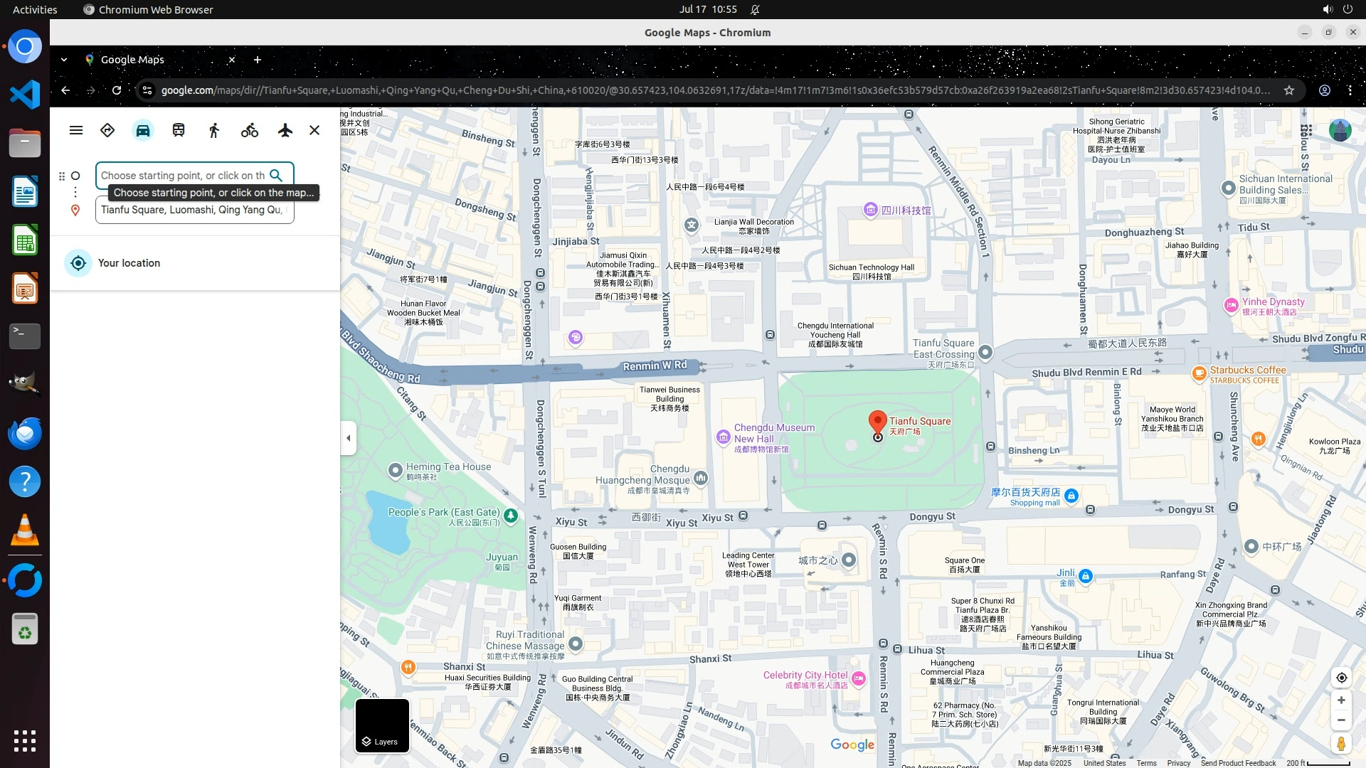Open the Google Maps hamburger menu
This screenshot has width=1366, height=768.
(x=76, y=130)
